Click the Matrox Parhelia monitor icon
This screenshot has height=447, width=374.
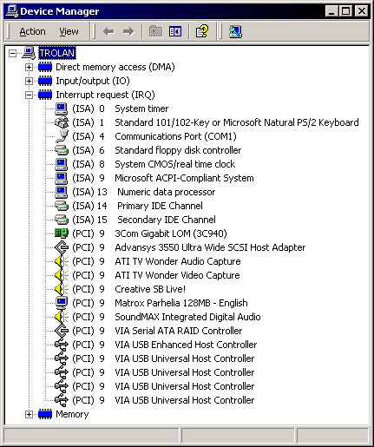click(62, 303)
